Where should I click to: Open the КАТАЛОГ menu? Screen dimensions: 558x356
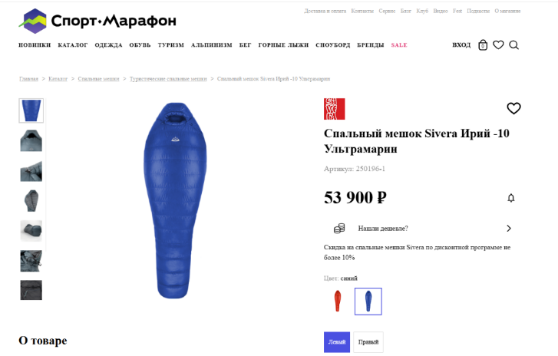73,45
